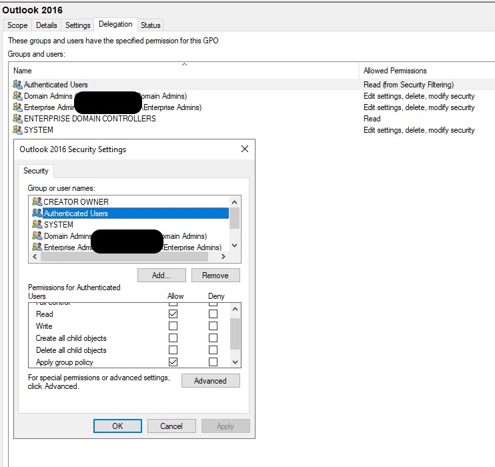Click the SYSTEM group icon in security dialog
The width and height of the screenshot is (495, 467).
[37, 224]
